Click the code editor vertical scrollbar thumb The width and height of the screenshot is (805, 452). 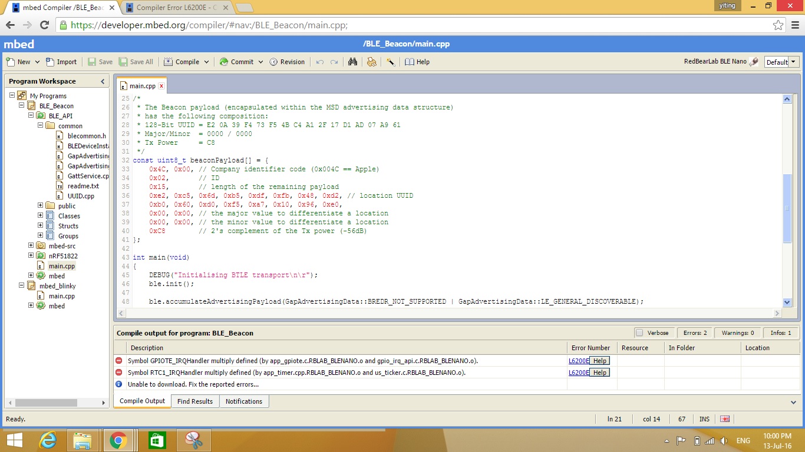787,208
